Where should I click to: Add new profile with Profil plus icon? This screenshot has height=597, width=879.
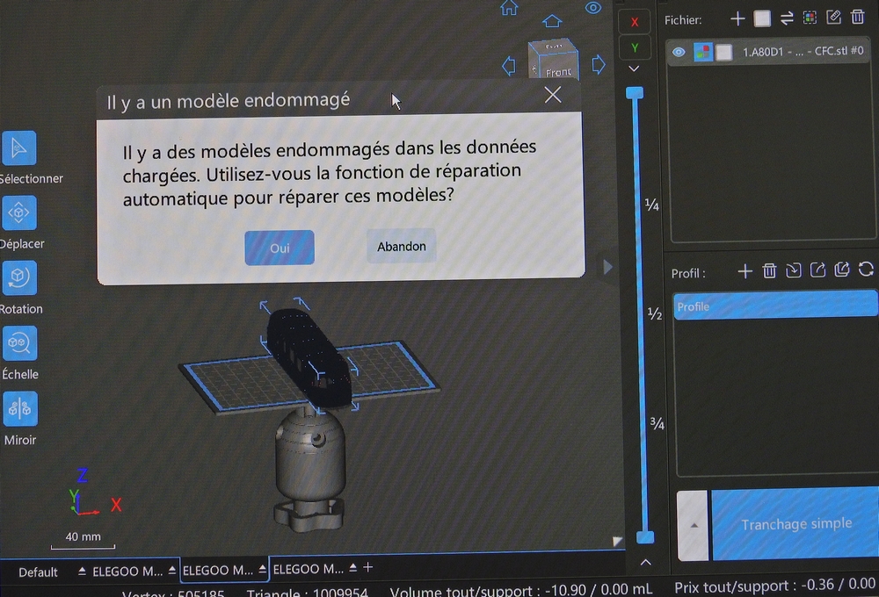[745, 272]
